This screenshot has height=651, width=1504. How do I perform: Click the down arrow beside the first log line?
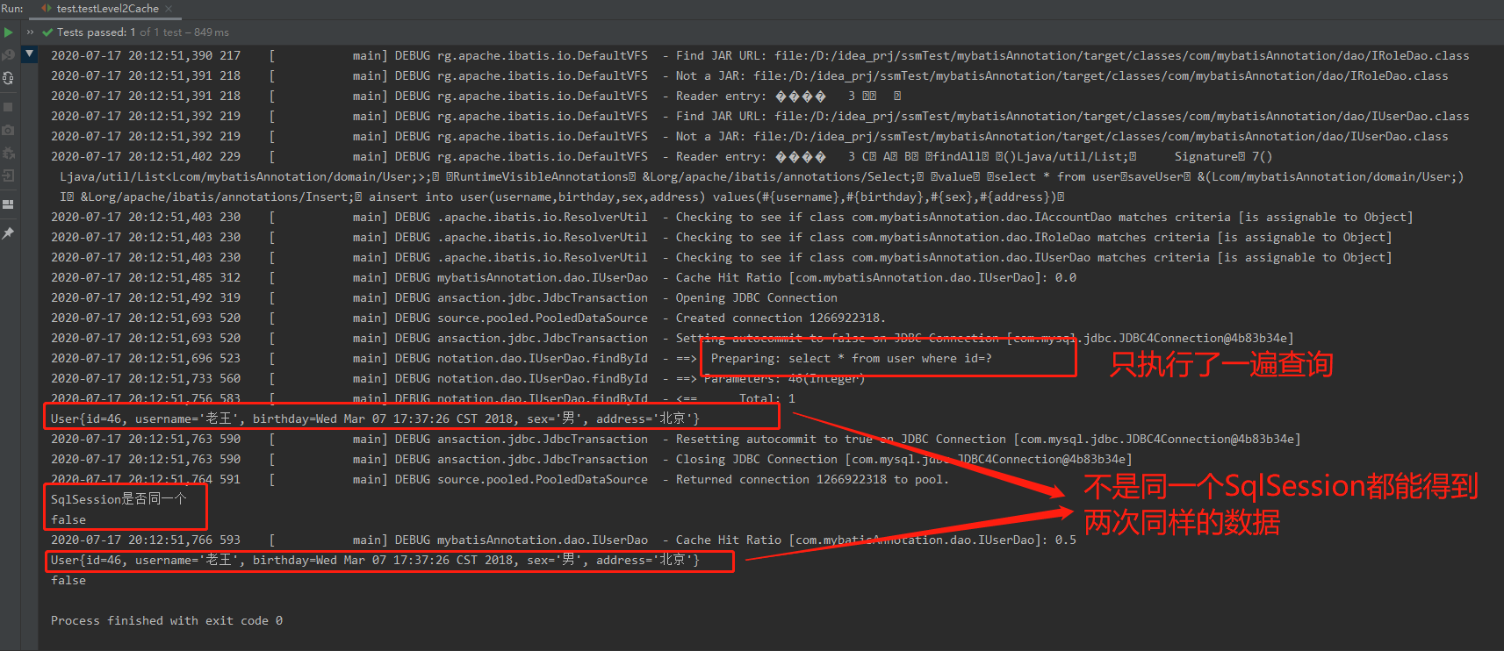30,54
